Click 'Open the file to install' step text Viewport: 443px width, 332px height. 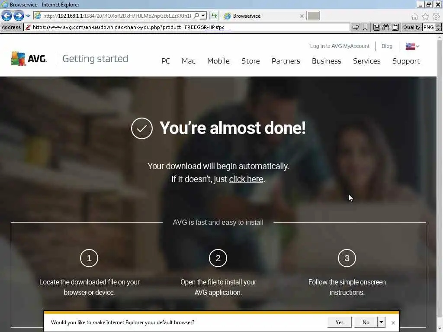pos(218,287)
